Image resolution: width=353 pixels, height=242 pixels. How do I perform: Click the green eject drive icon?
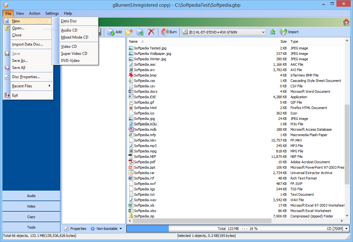273,32
